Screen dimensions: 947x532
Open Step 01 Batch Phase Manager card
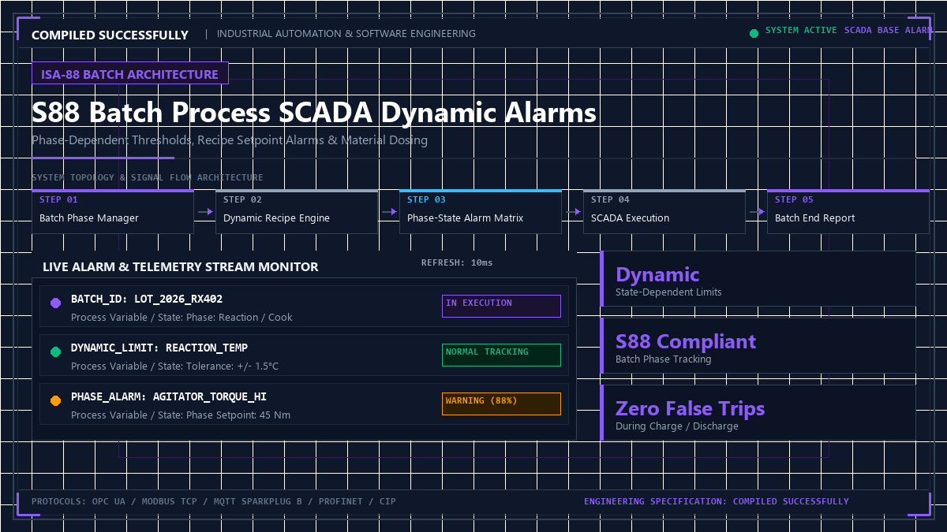pos(113,211)
